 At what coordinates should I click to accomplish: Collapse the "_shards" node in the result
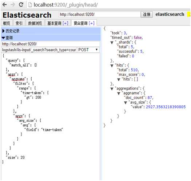tap(112, 43)
